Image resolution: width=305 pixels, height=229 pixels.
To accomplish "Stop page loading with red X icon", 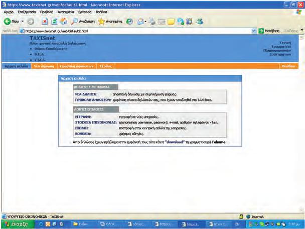I will coord(45,22).
